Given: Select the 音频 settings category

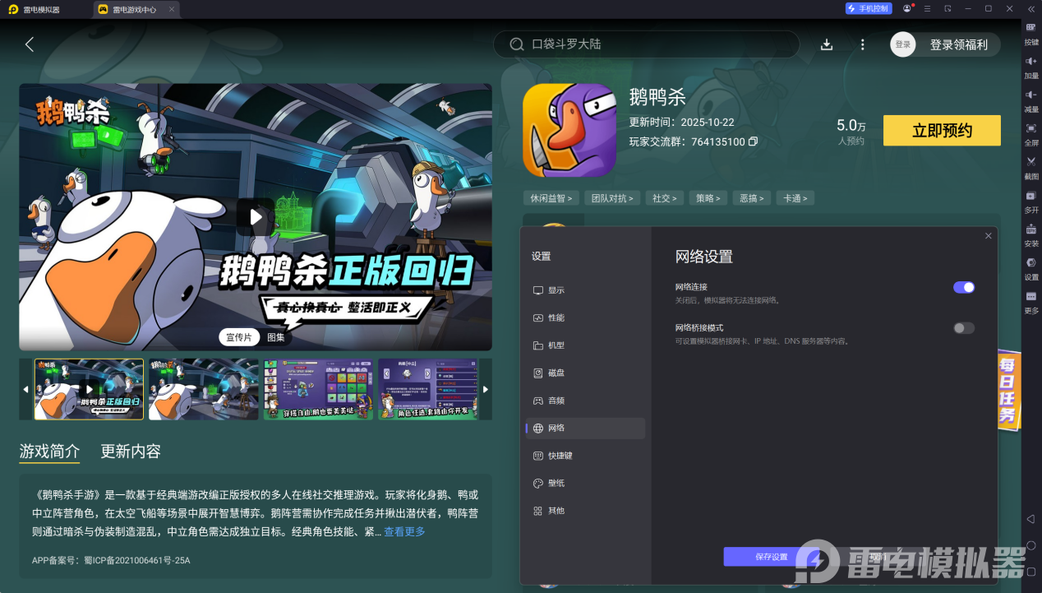Looking at the screenshot, I should (556, 401).
